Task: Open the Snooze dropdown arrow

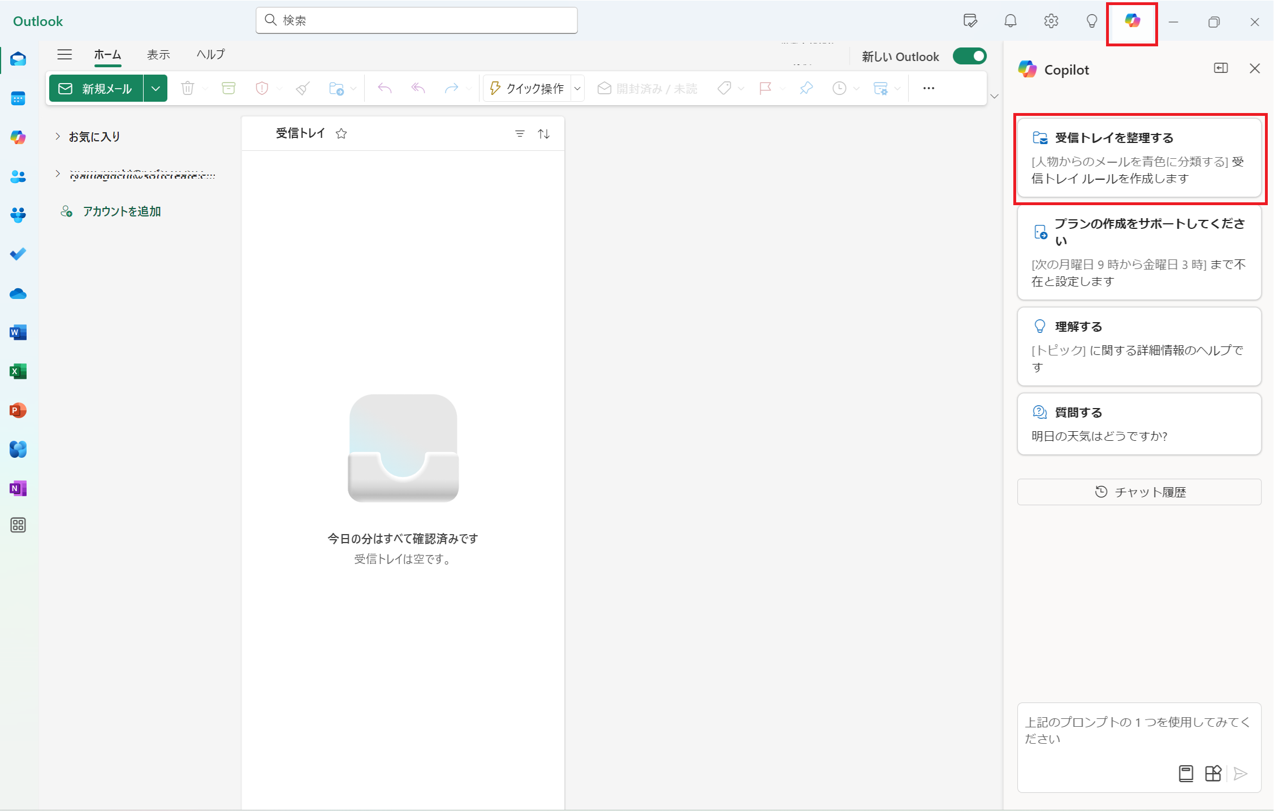Action: (x=856, y=89)
